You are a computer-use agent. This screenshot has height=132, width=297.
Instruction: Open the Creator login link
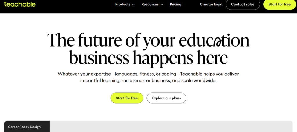tap(211, 4)
